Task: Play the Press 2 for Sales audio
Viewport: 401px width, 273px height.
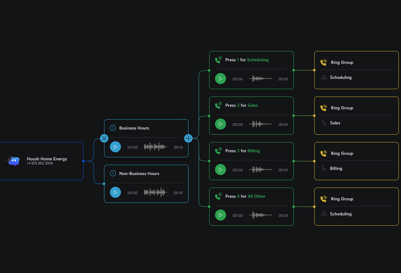Action: coord(221,124)
